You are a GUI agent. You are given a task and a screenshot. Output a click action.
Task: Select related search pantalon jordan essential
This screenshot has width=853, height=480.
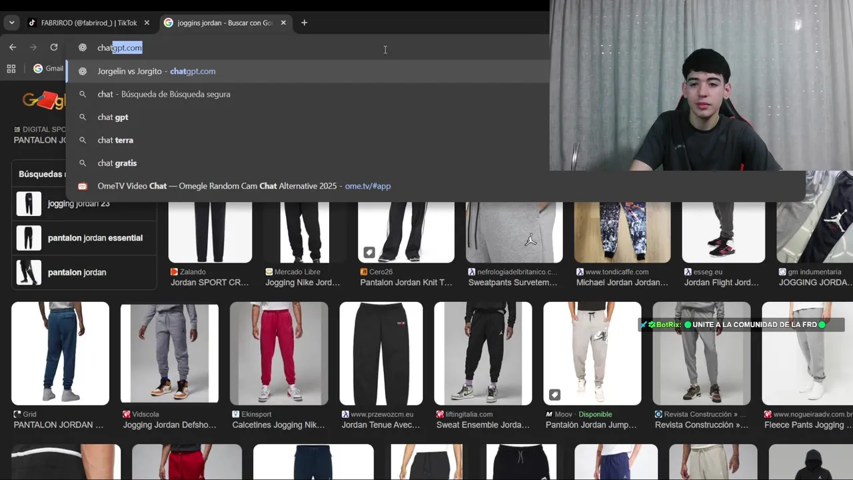click(x=84, y=238)
